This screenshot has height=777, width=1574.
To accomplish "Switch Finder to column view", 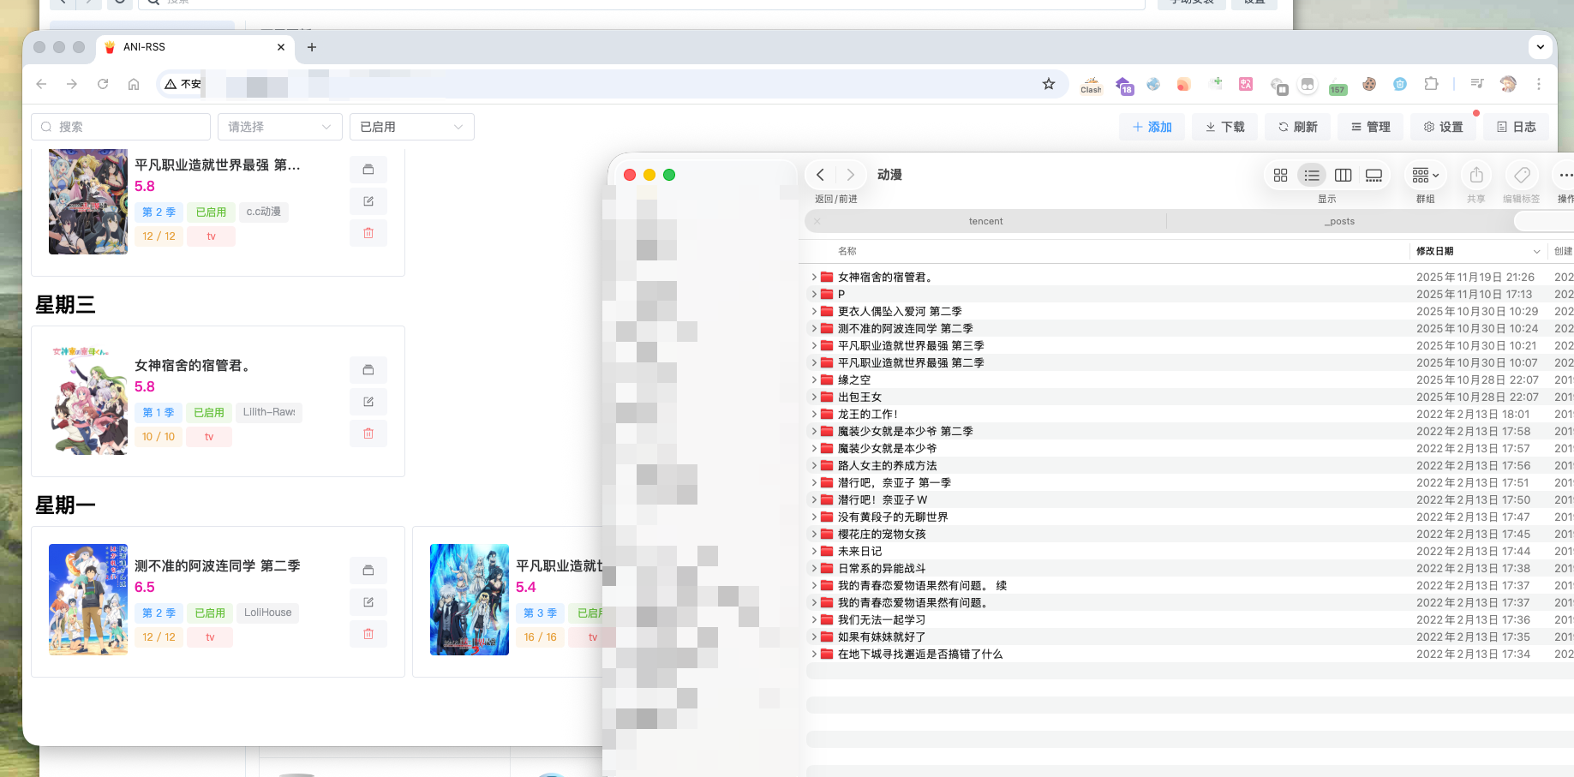I will 1343,175.
